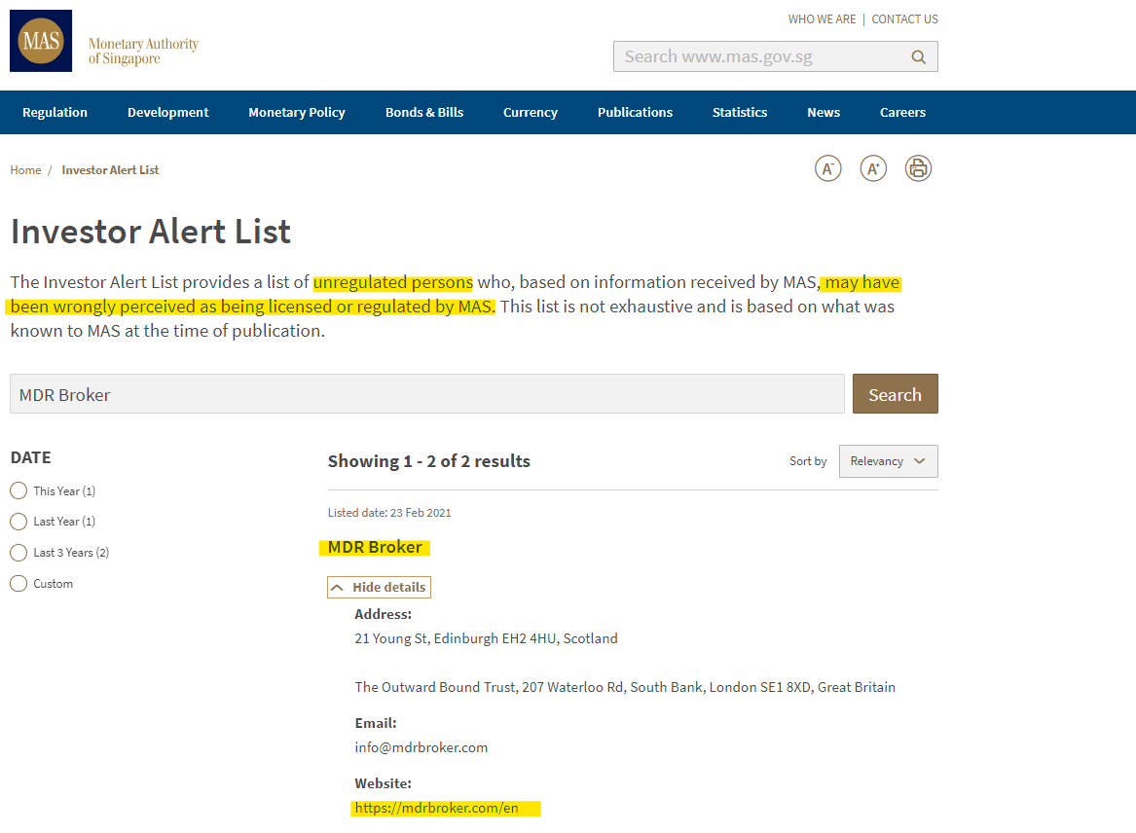The height and width of the screenshot is (833, 1136).
Task: Open the Bonds & Bills menu
Action: tap(424, 112)
